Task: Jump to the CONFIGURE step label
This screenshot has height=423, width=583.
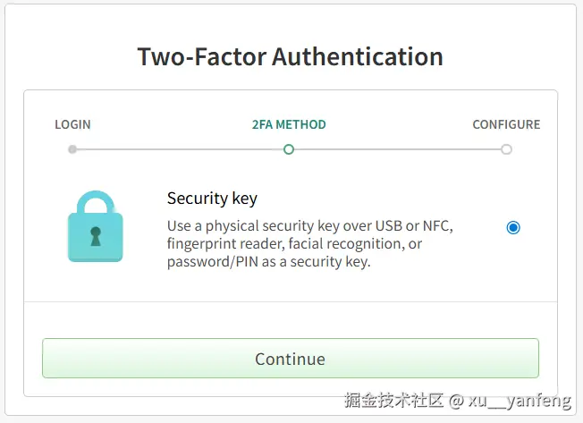Action: click(506, 124)
